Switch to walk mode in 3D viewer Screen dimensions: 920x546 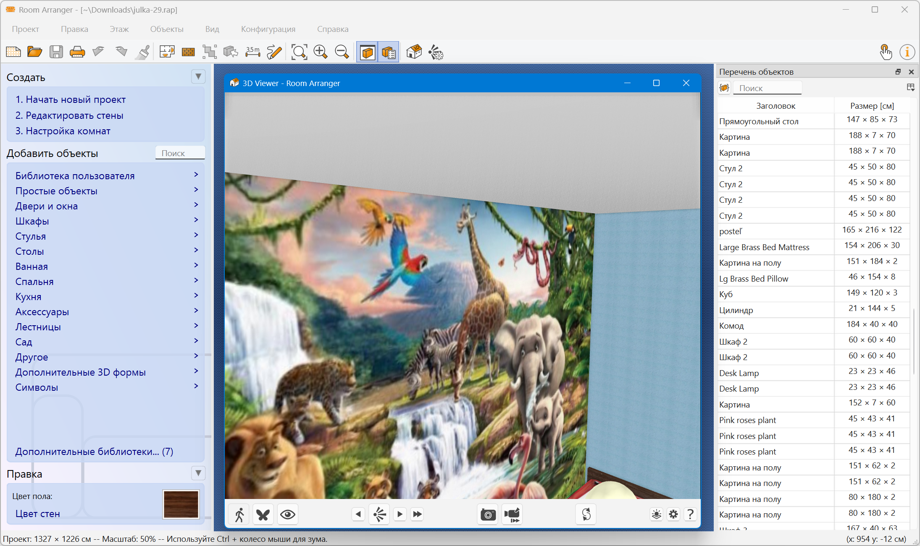point(239,514)
